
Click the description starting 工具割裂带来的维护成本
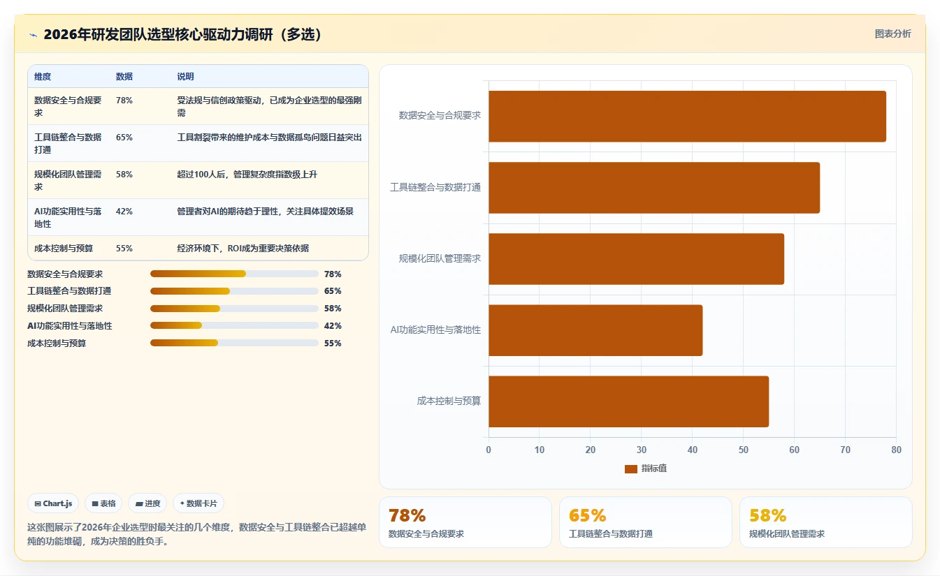(269, 138)
